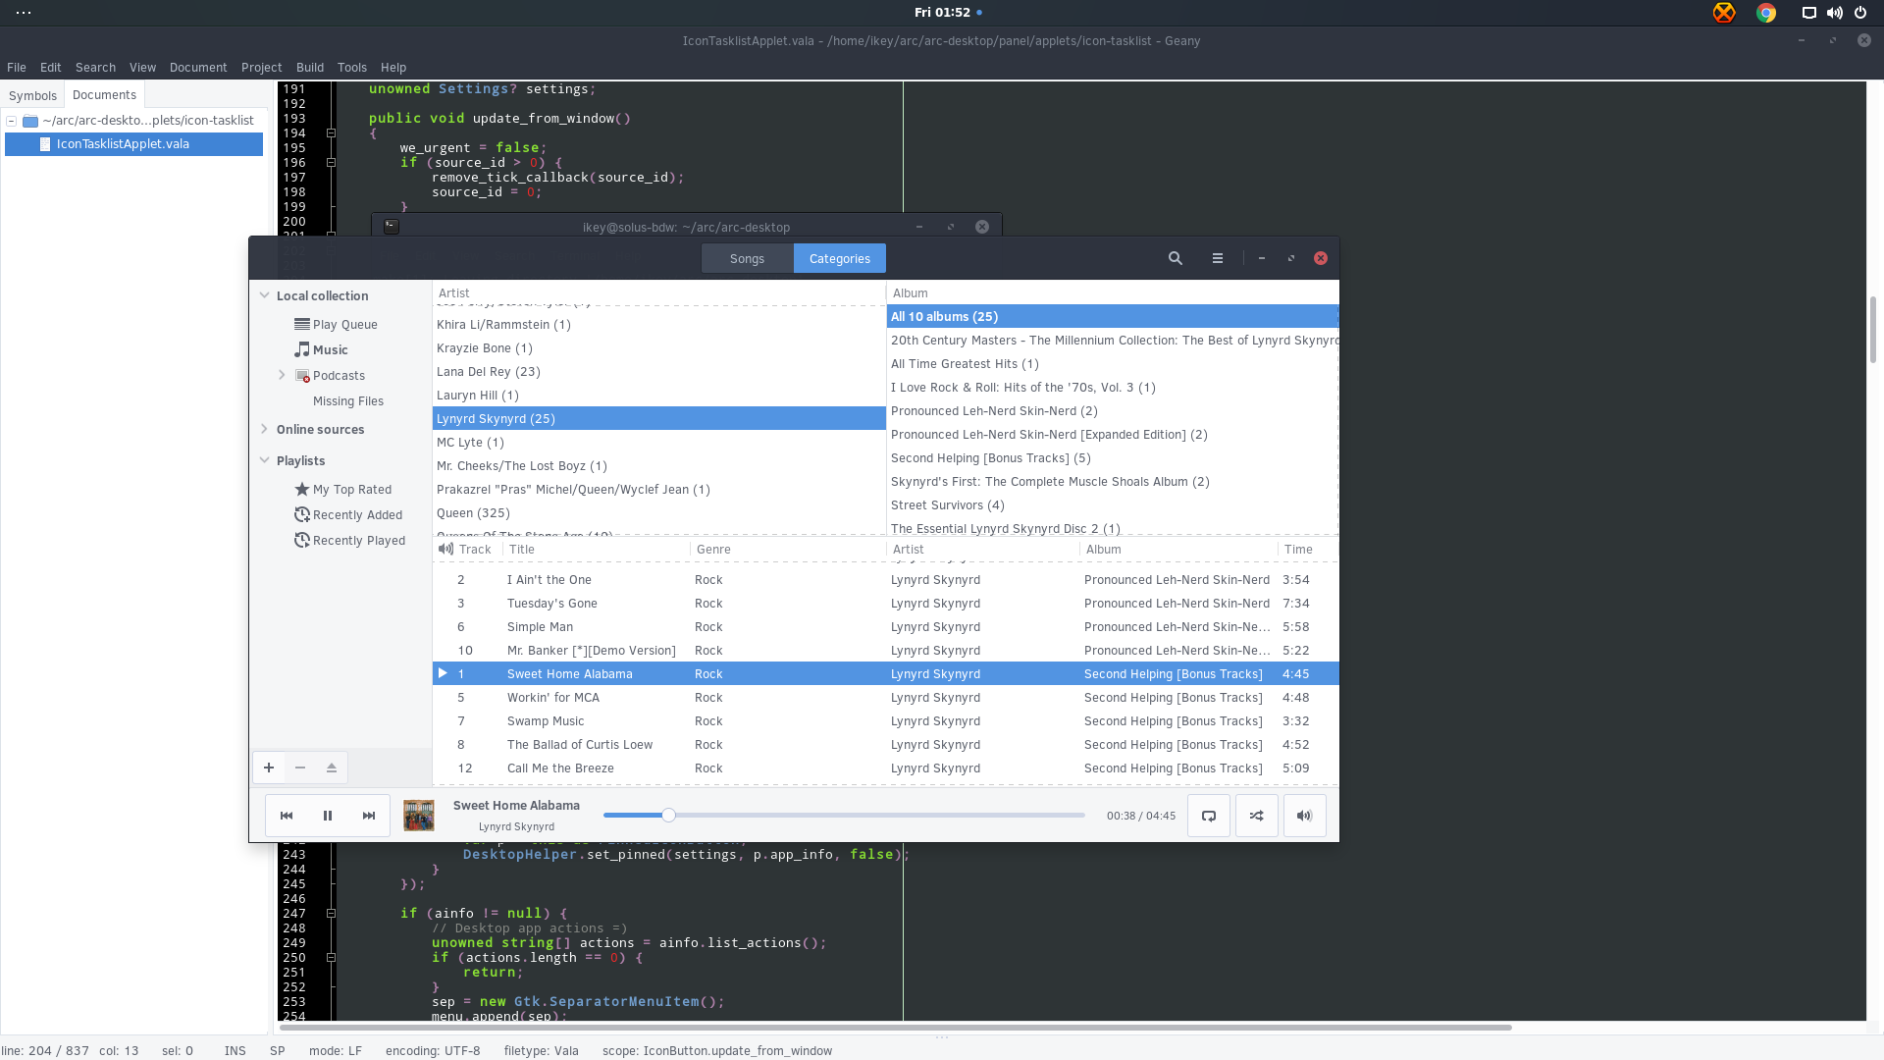Select All 10 albums (25) entry
This screenshot has width=1884, height=1060.
coord(1113,317)
